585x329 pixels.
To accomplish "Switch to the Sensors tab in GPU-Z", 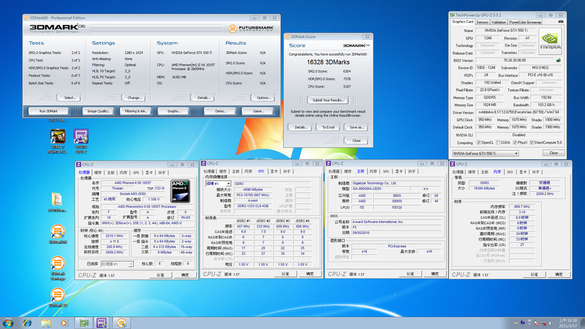I will point(482,22).
